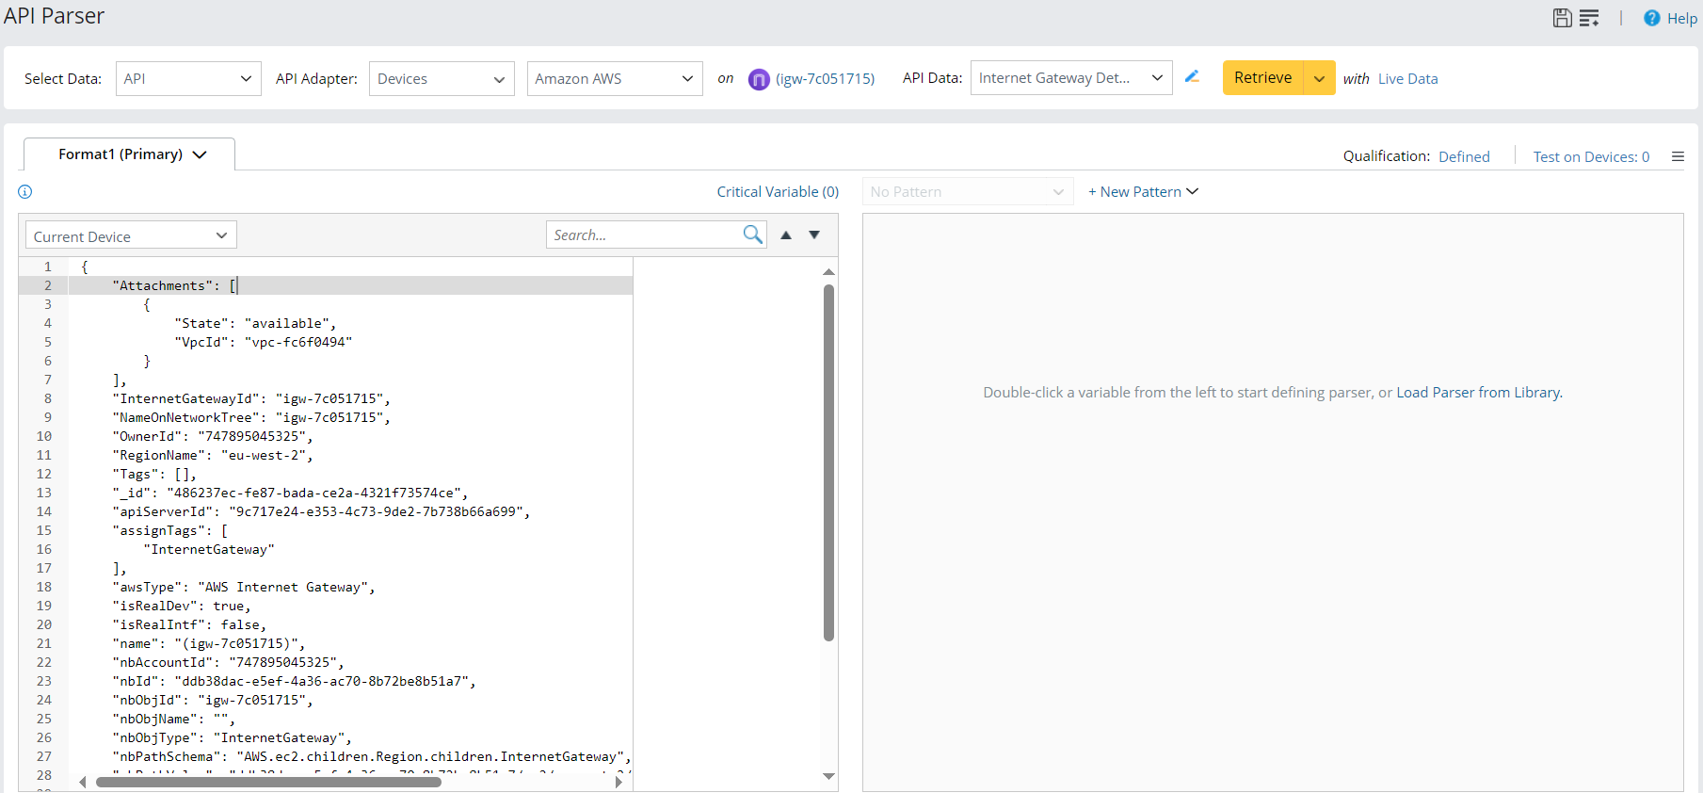Screen dimensions: 1703x793
Task: Click the Save parser icon
Action: [x=1562, y=18]
